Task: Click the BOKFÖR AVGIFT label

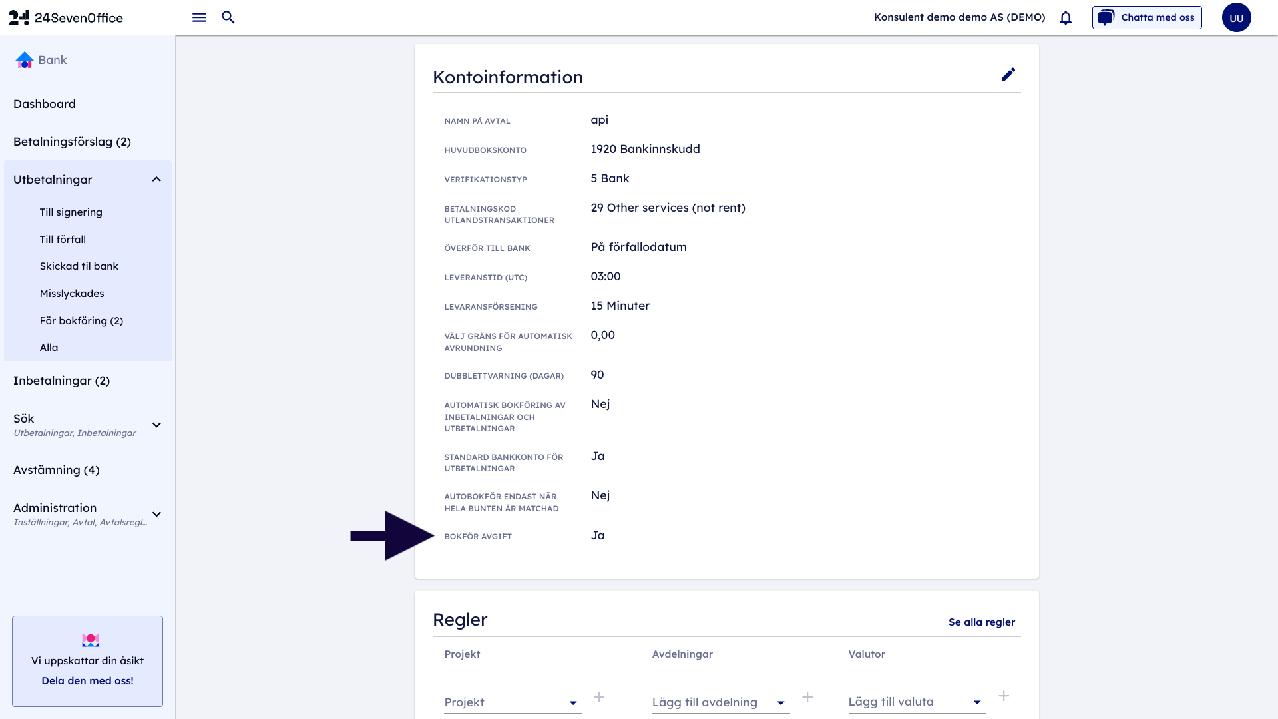Action: tap(478, 537)
